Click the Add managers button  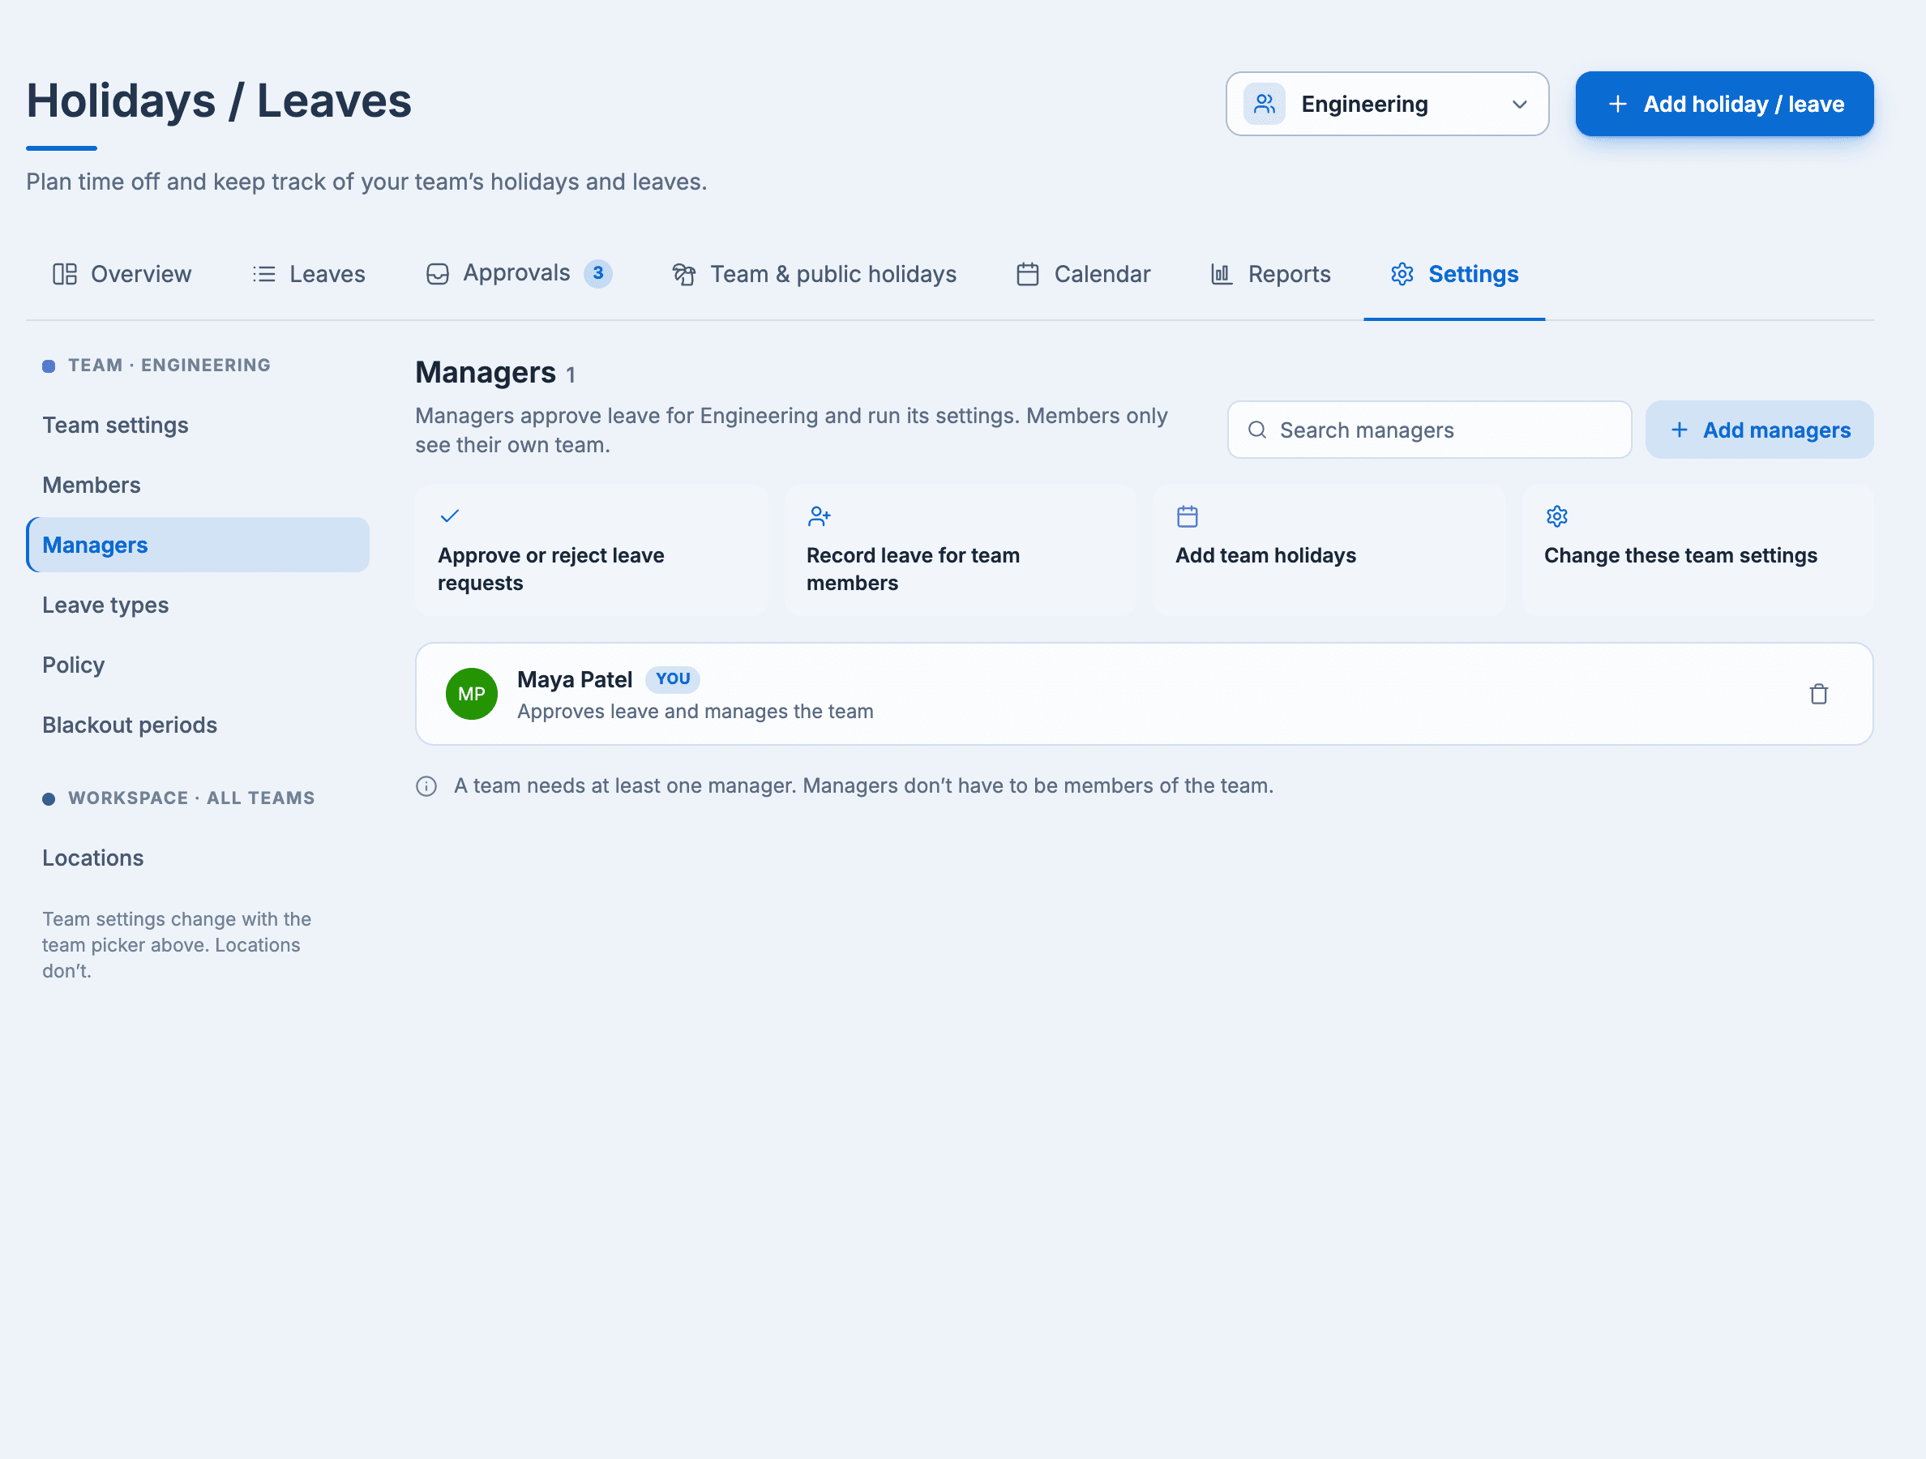(x=1759, y=430)
